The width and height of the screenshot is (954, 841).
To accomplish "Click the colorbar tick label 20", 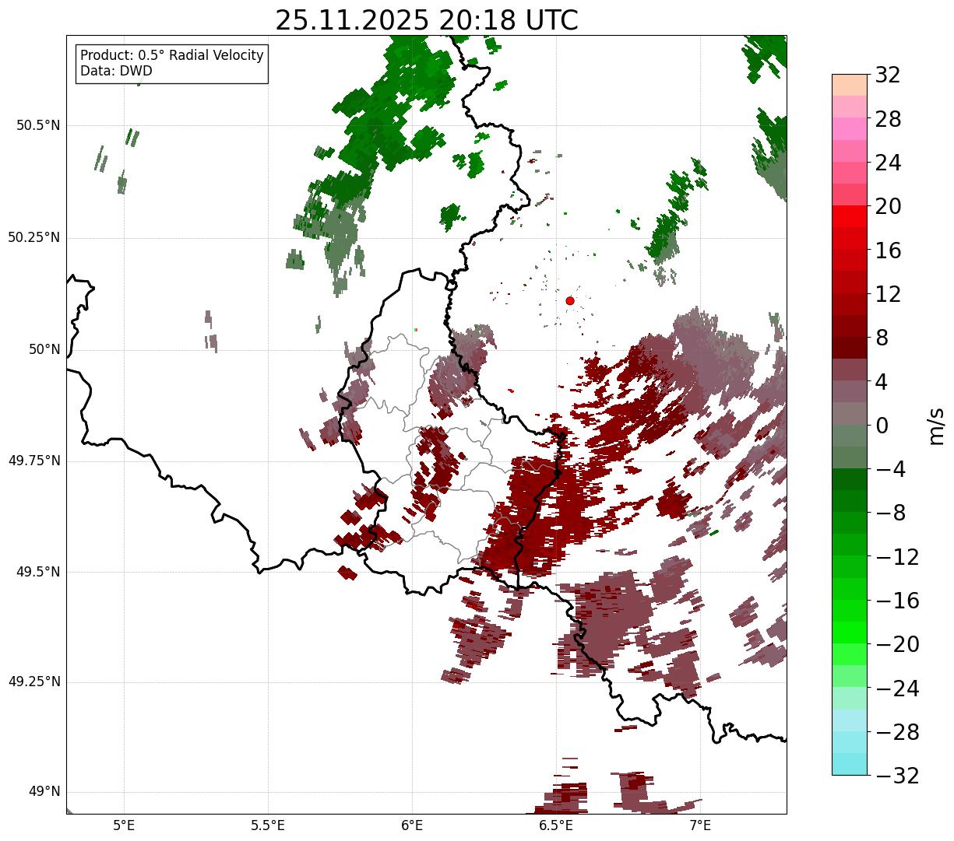I will [x=888, y=207].
